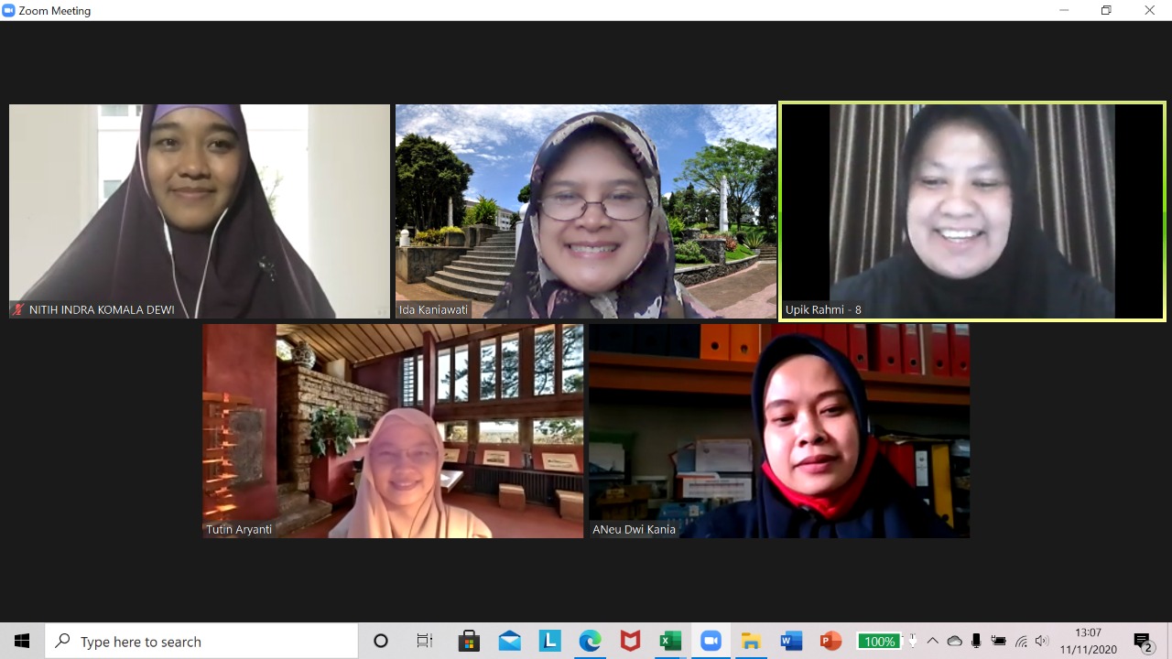The width and height of the screenshot is (1172, 659).
Task: Open Task View on the taskbar
Action: [425, 642]
